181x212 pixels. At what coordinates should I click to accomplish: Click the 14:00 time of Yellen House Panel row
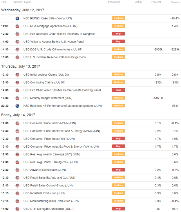click(x=5, y=42)
